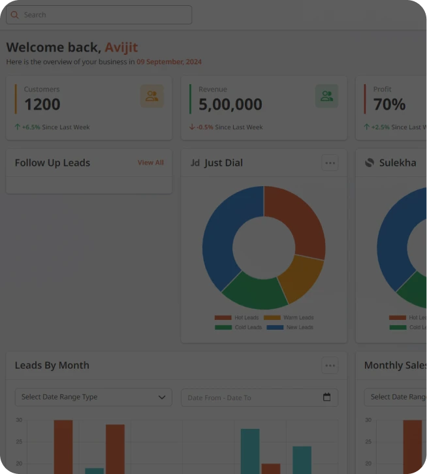Viewport: 427px width, 474px height.
Task: Click the Follow Up Leads heading
Action: [x=53, y=163]
